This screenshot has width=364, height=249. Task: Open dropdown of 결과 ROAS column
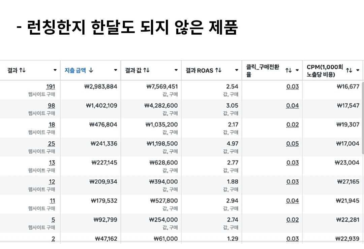pos(237,70)
